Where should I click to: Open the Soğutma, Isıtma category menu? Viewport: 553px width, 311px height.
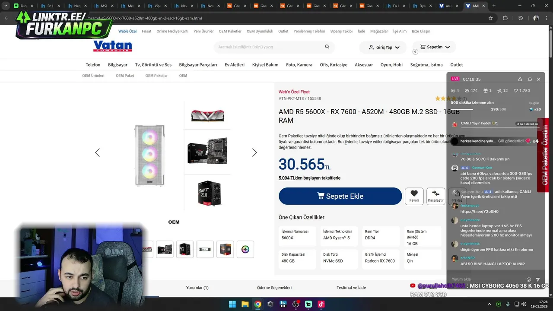(426, 65)
